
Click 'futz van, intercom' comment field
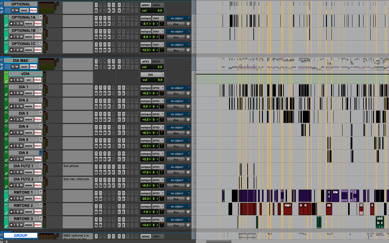[78, 182]
